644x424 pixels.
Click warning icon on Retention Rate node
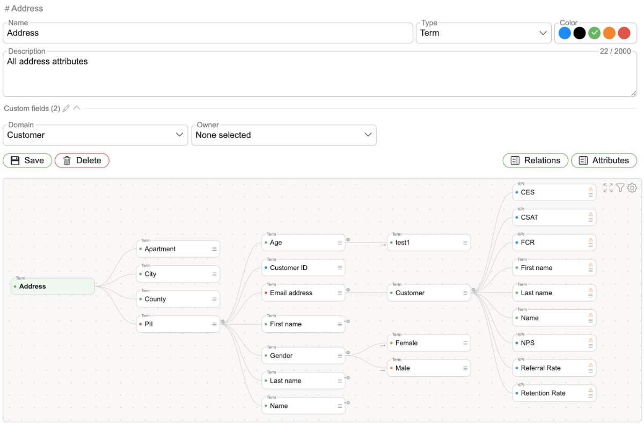[590, 390]
